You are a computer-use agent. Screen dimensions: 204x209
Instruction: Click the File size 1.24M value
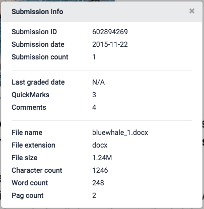pyautogui.click(x=102, y=158)
